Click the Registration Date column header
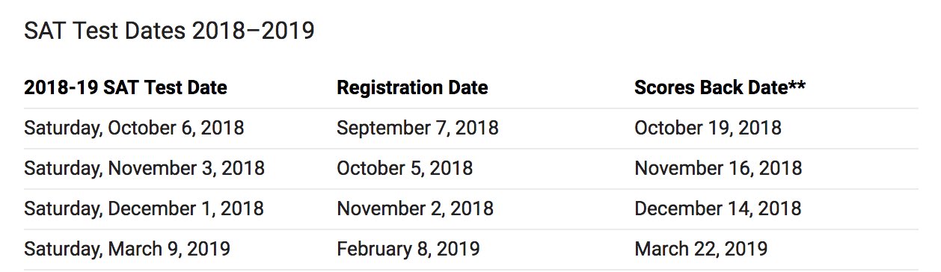The image size is (941, 272). point(412,88)
